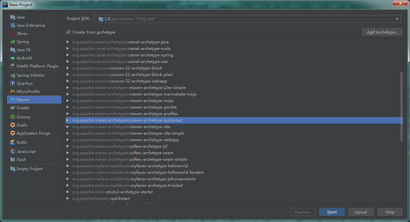The height and width of the screenshot is (222, 410).
Task: Click the JBoss icon in sidebar
Action: pyautogui.click(x=13, y=34)
